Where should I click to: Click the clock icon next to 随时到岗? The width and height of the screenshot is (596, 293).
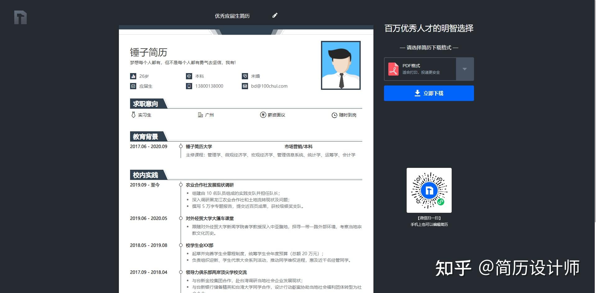tap(334, 115)
